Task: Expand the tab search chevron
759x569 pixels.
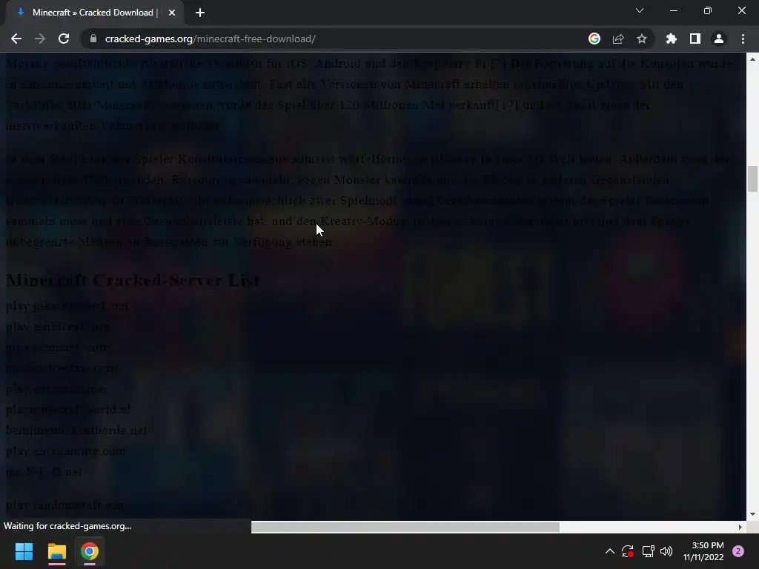Action: 640,10
